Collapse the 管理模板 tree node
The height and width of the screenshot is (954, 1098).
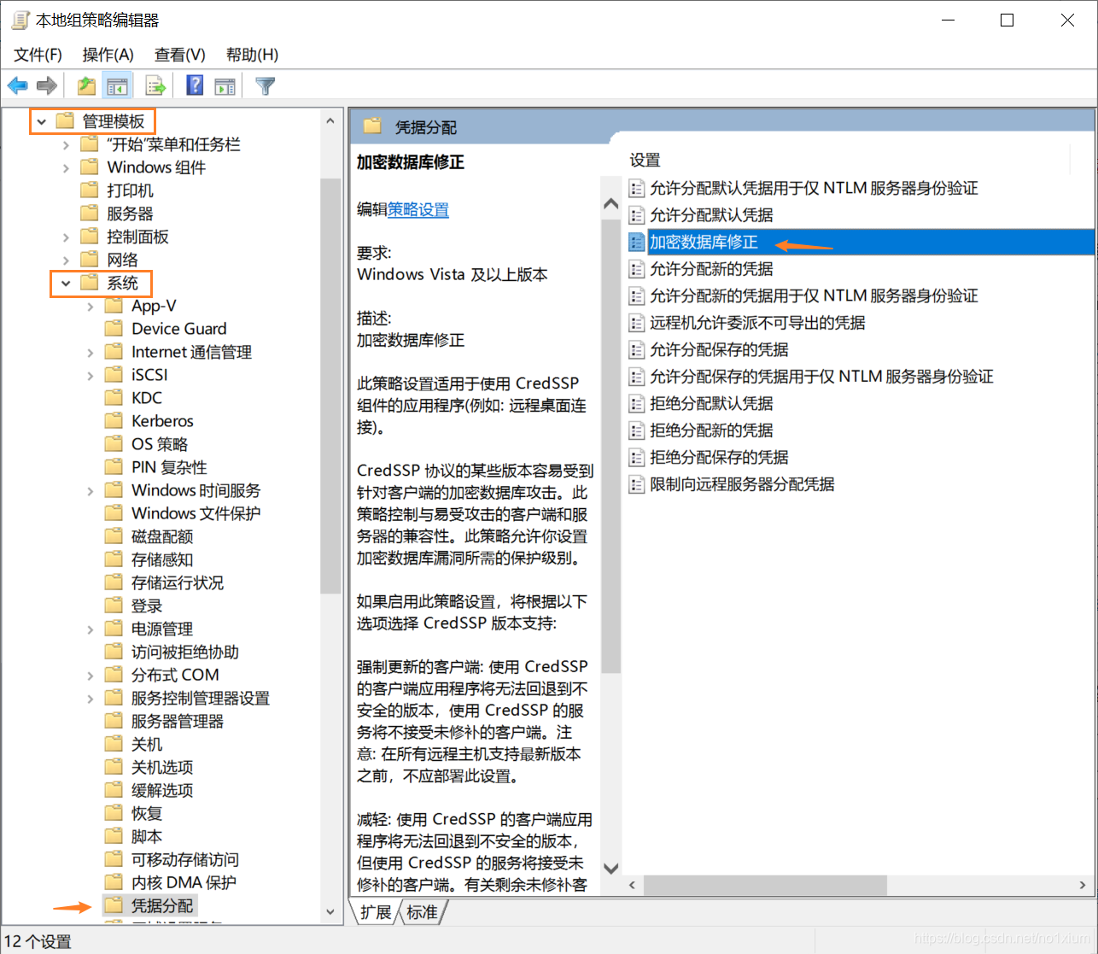pos(41,122)
